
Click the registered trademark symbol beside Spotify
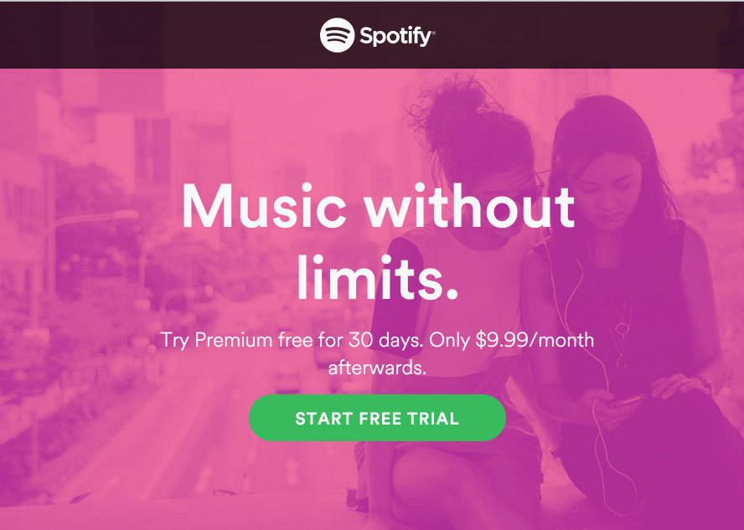(x=433, y=33)
